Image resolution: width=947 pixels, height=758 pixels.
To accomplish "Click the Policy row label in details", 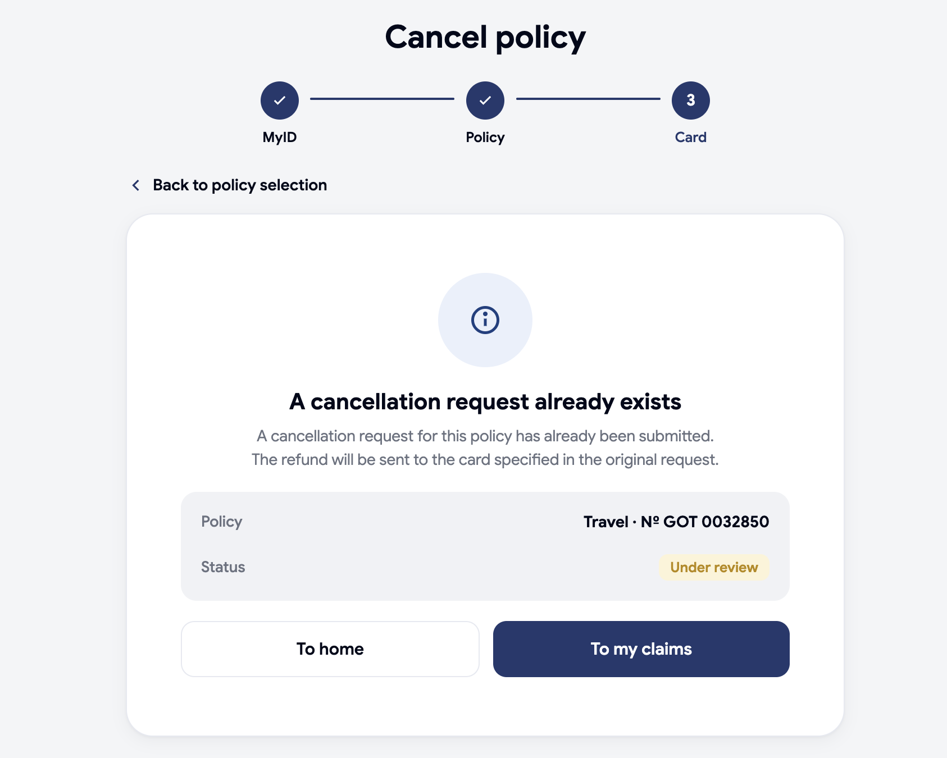I will 221,522.
